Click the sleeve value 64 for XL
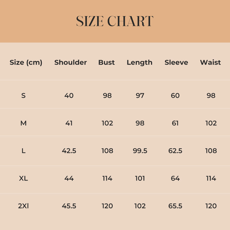Viewport: 230px width, 230px height. tap(175, 178)
